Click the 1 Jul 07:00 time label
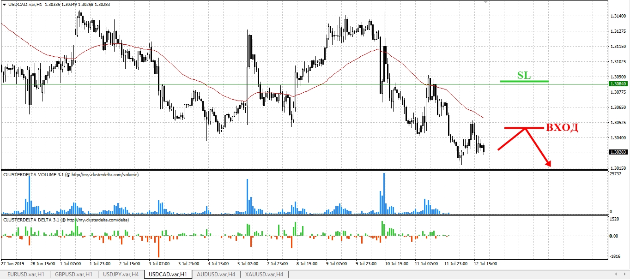630x280 pixels. [71, 264]
